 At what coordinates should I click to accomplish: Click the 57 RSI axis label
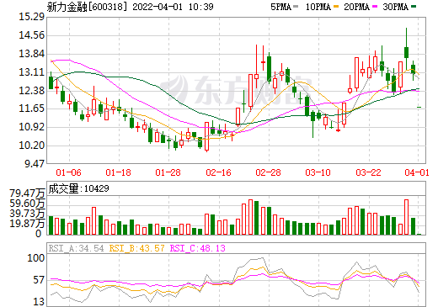39,280
